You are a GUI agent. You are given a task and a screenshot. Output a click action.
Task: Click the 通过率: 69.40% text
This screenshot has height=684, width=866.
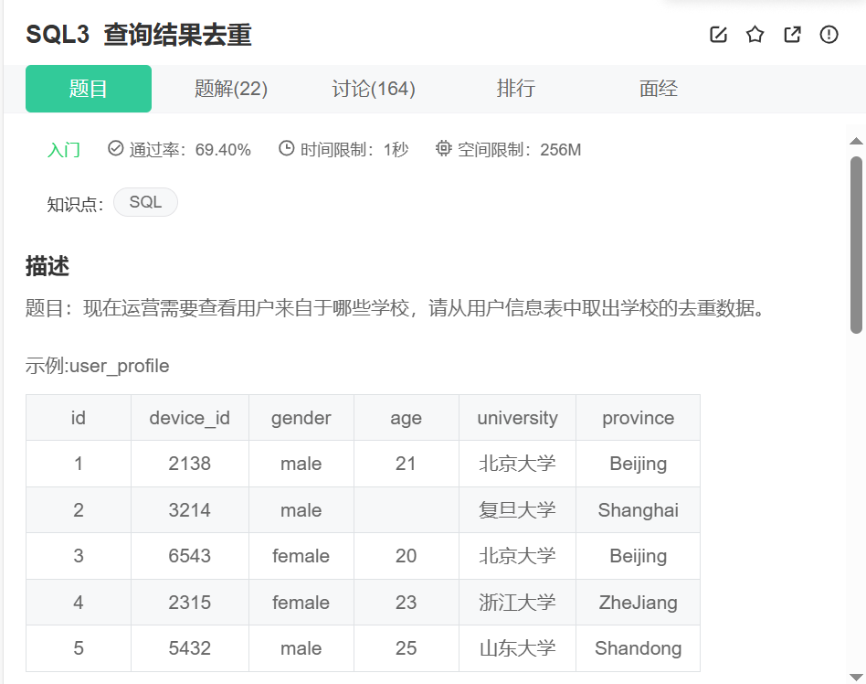click(x=190, y=150)
